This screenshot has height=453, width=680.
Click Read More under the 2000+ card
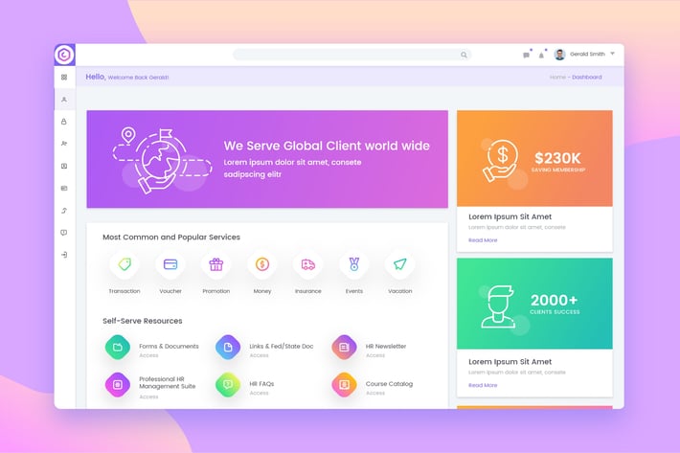(483, 385)
